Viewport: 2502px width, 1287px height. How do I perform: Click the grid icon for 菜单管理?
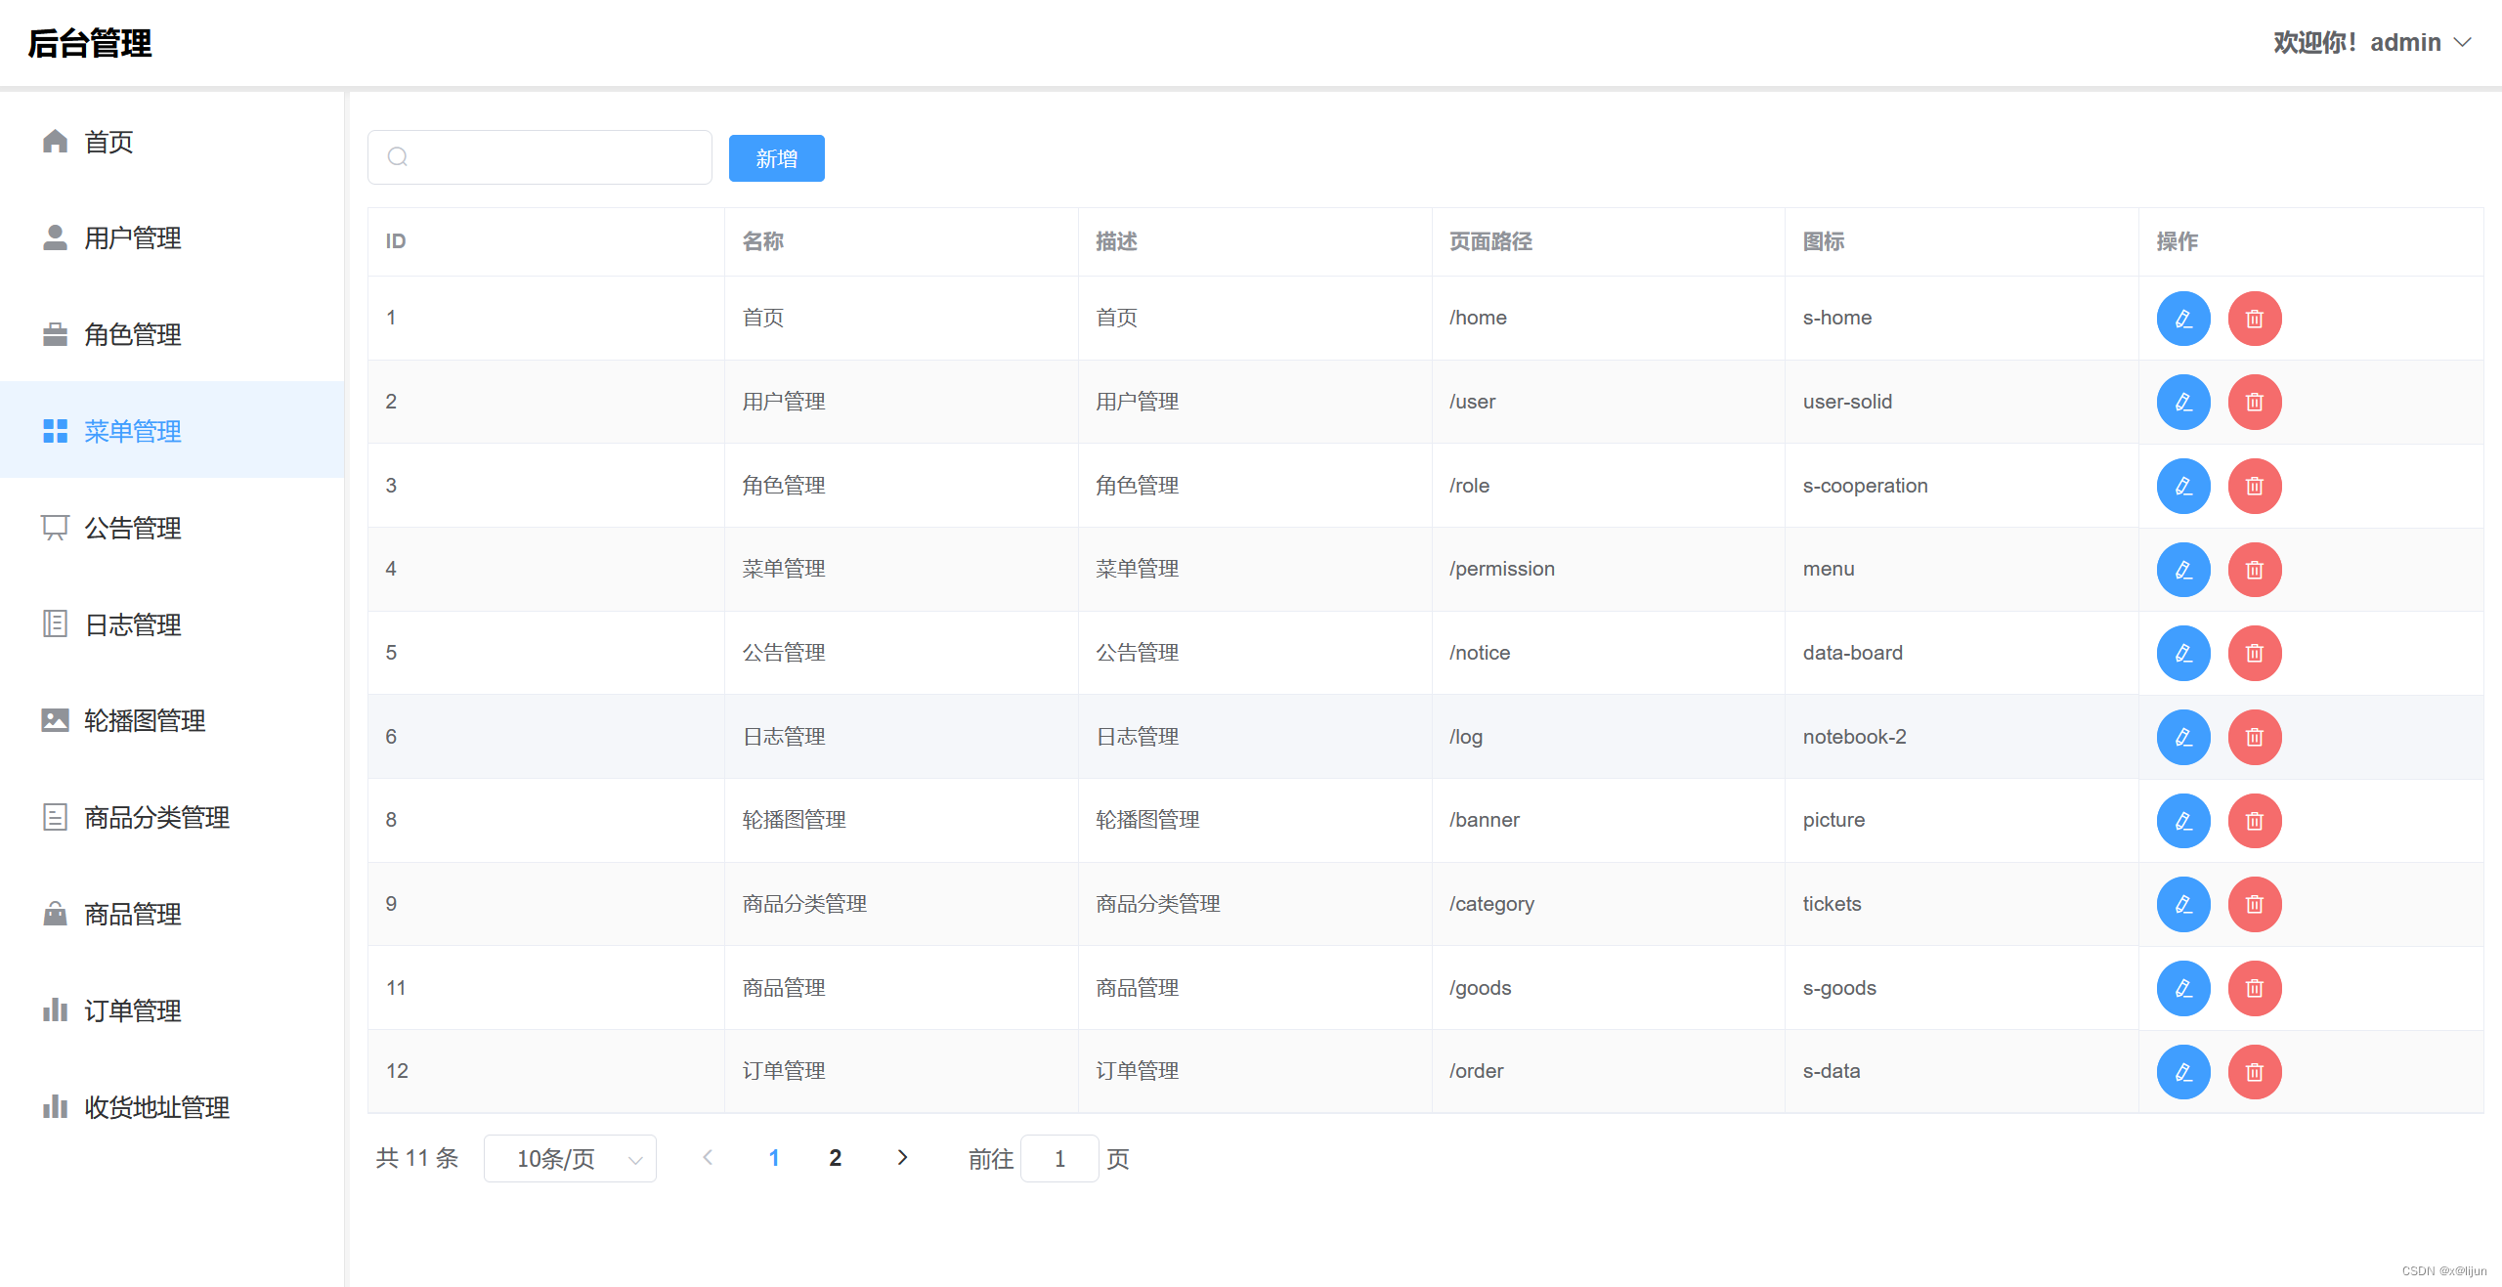coord(55,431)
